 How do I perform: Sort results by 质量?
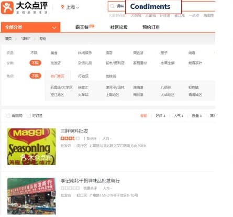click(x=197, y=116)
